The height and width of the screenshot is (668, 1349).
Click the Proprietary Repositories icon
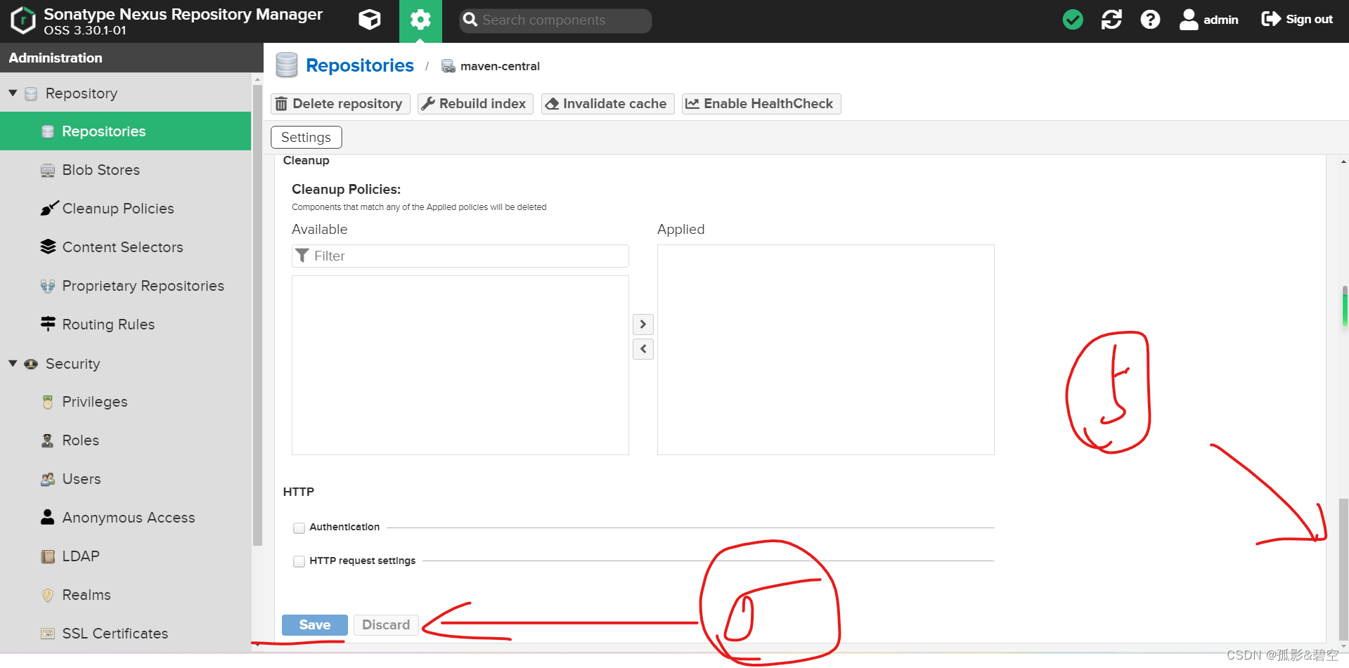48,286
